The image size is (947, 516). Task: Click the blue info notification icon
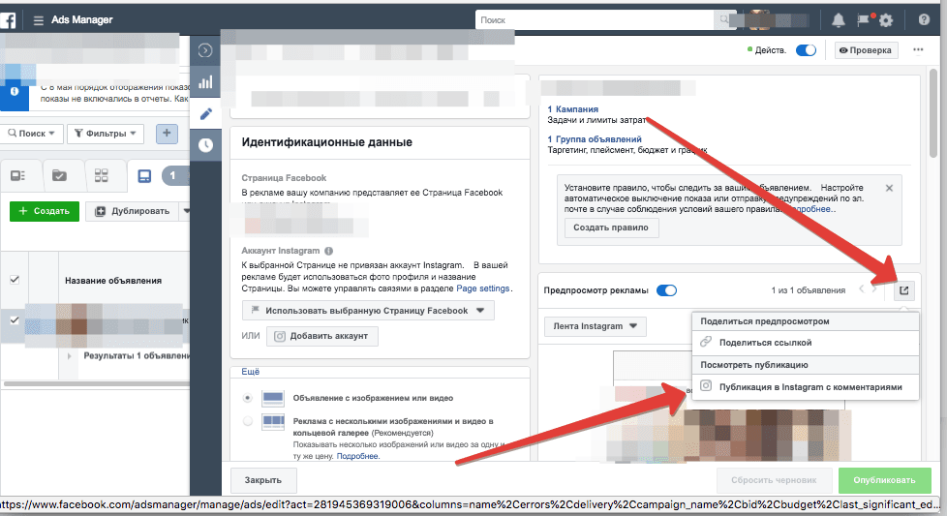(x=15, y=92)
